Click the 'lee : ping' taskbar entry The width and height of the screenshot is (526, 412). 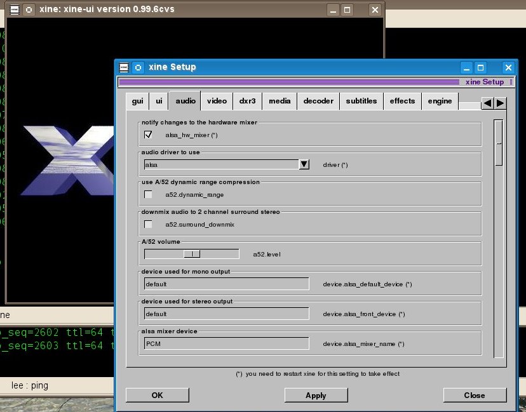tap(30, 385)
